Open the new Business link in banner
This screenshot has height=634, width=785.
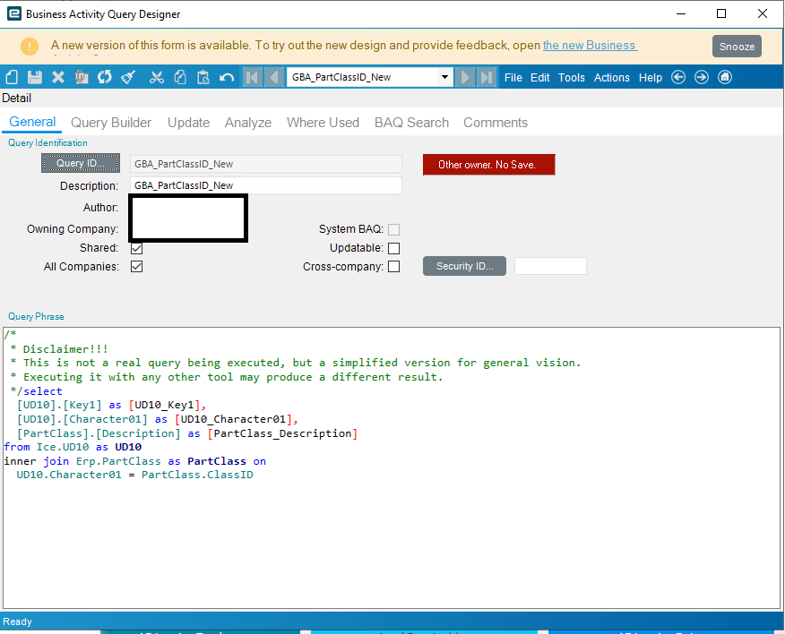click(591, 45)
